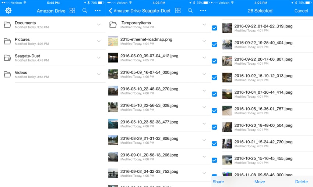The width and height of the screenshot is (313, 187).
Task: Open more options in Seagate-Duet screen
Action: 203,11
